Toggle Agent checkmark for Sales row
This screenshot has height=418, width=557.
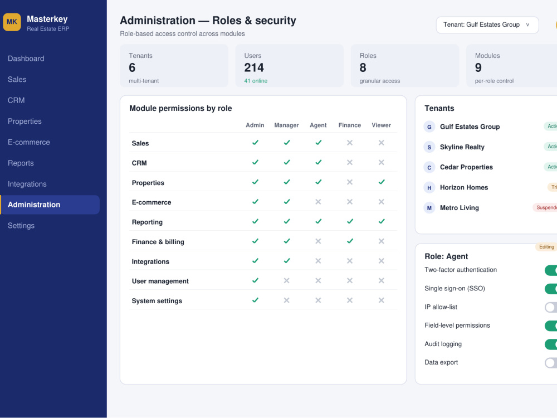point(318,143)
